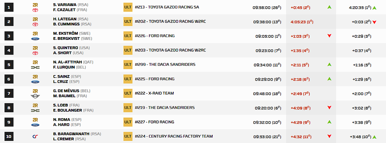Open driver S. Variawa's profile
386x143 pixels.
65,5
